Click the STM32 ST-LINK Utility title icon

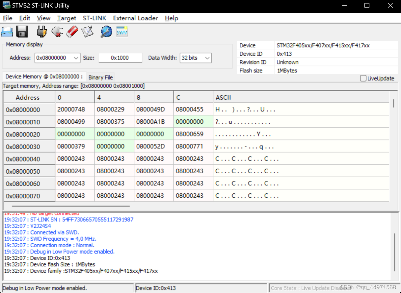[6, 6]
